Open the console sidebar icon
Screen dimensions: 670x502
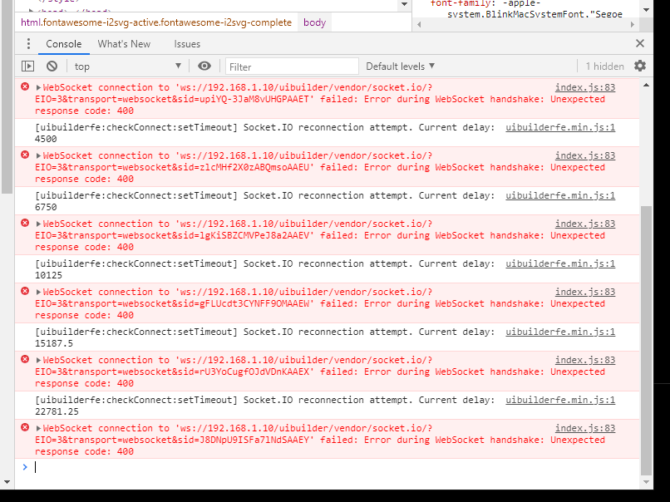click(27, 65)
